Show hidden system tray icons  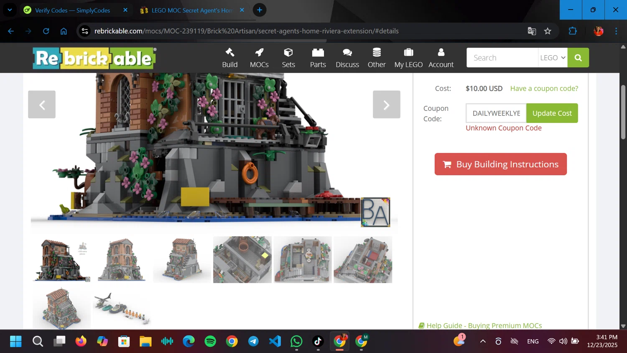click(483, 341)
